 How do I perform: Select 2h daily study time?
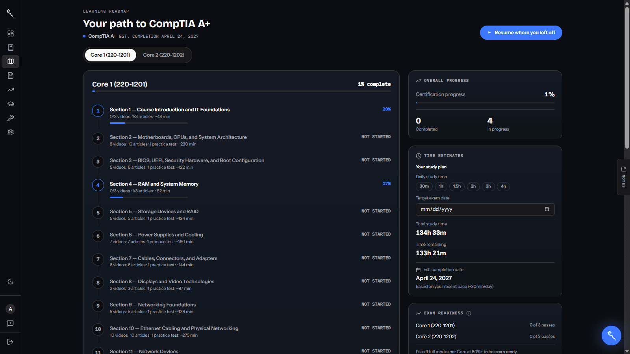pyautogui.click(x=473, y=186)
